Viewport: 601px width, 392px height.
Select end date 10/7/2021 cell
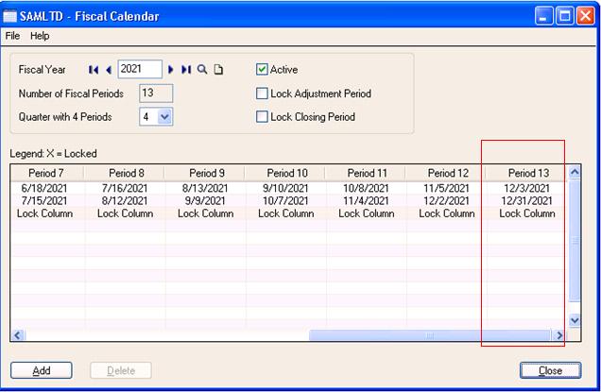285,201
